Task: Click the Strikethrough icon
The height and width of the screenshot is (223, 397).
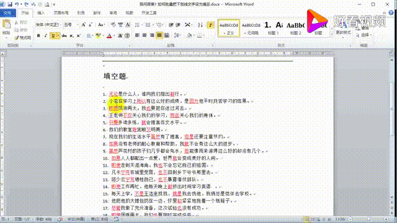Action: (64, 36)
